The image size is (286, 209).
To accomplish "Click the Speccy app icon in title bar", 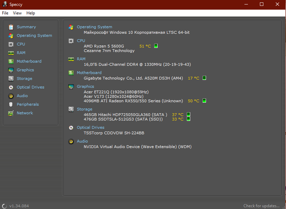I will coord(5,4).
